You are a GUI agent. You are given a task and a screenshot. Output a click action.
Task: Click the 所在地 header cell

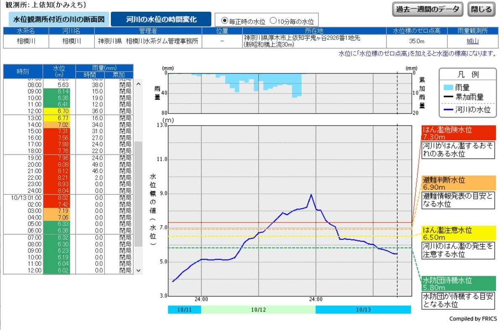pyautogui.click(x=314, y=31)
